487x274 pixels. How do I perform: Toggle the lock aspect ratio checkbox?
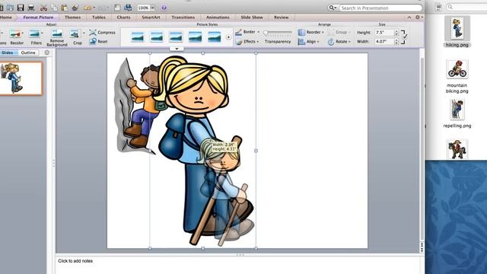(404, 37)
